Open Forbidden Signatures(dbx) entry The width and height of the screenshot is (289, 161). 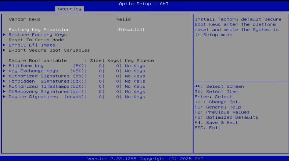[x=46, y=81]
